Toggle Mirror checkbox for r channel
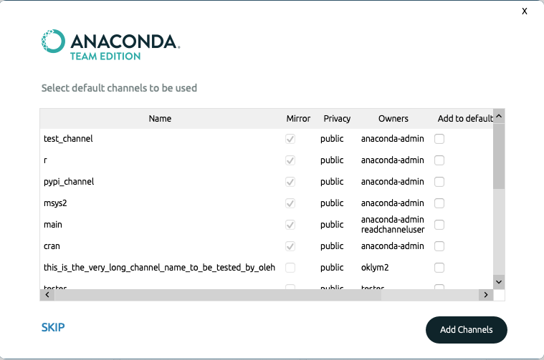Image resolution: width=544 pixels, height=360 pixels. pos(290,160)
